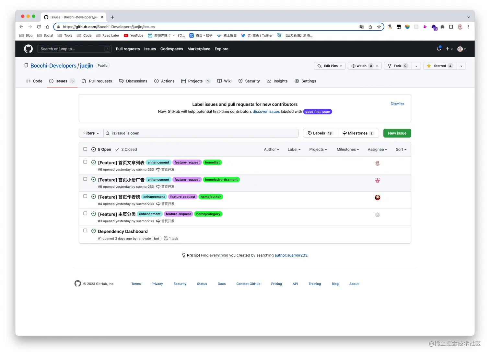Screen dimensions: 490x356
Task: Expand the Projects filter
Action: 318,150
